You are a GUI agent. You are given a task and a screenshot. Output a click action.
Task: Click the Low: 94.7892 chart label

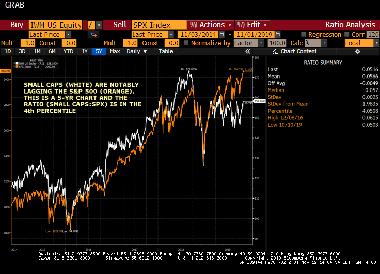click(70, 231)
